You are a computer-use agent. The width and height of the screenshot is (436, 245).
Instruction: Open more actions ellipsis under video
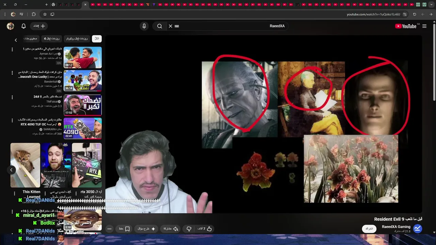109,229
